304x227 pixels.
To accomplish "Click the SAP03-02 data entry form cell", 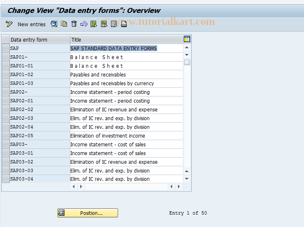I will click(40, 162).
